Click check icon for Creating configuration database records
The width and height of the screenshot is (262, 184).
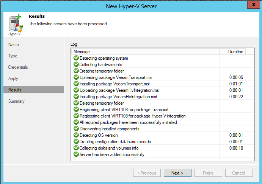click(76, 142)
